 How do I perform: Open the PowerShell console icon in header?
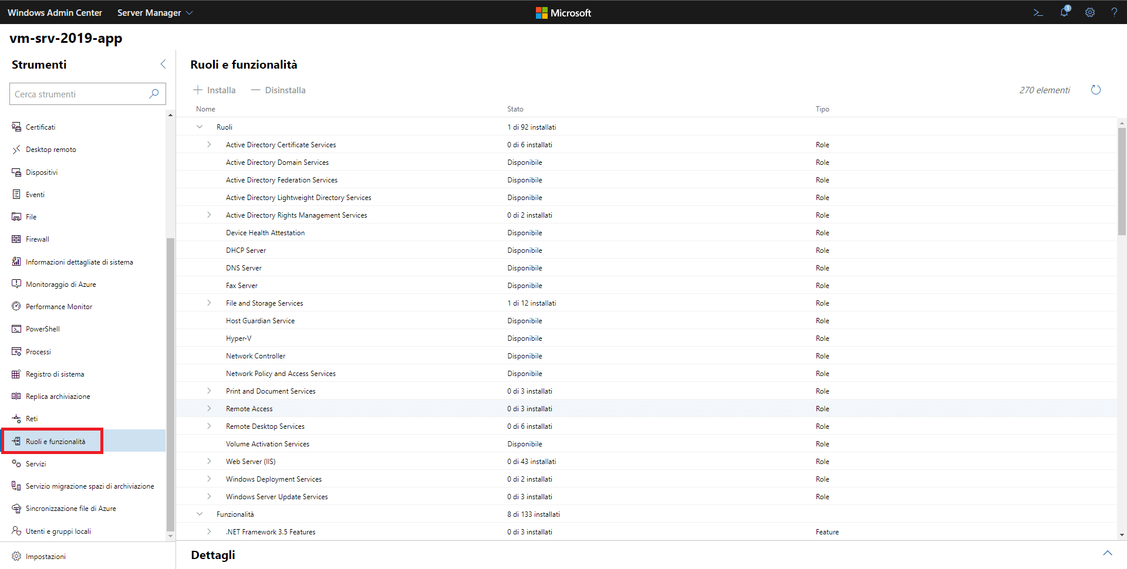(x=1038, y=12)
